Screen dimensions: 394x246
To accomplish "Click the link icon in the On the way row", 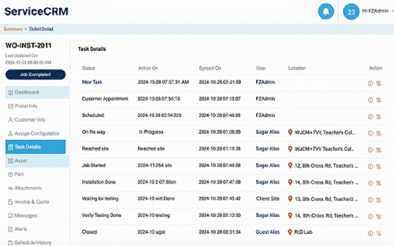I will pos(379,133).
